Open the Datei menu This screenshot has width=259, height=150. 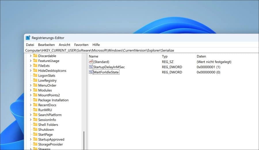coord(30,45)
